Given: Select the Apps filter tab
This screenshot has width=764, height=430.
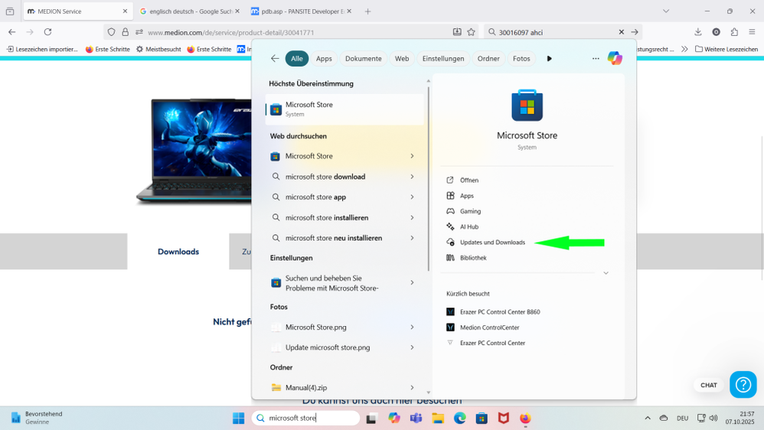Looking at the screenshot, I should 324,58.
